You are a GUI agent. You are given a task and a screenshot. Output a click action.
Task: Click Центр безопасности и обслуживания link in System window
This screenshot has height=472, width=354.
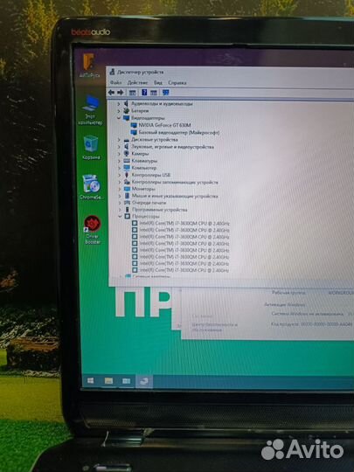click(x=214, y=328)
